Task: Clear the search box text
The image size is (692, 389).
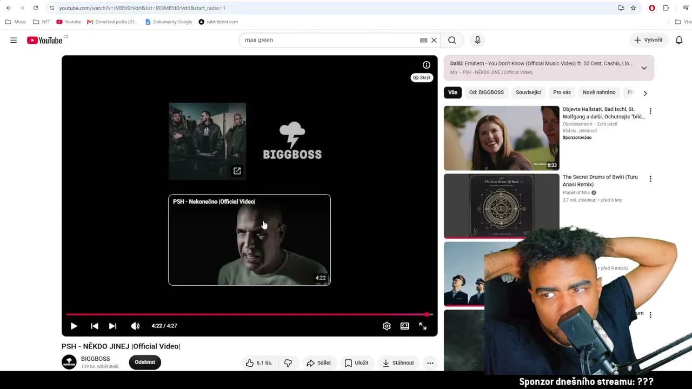Action: [434, 40]
